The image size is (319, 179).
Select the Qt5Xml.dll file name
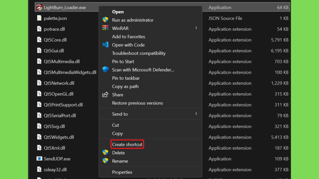55,148
